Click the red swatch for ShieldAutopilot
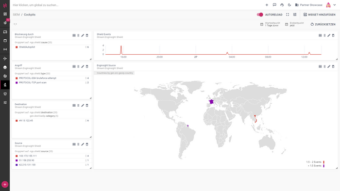The width and height of the screenshot is (340, 191). pos(17,47)
